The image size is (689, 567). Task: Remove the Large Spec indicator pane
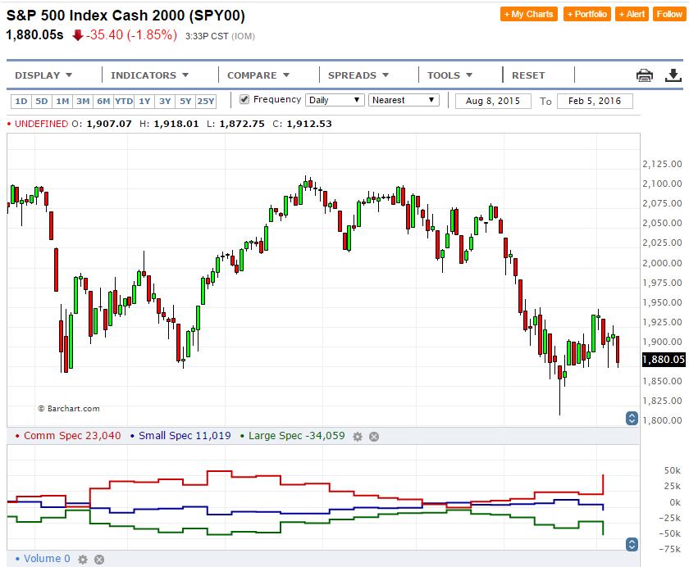374,437
